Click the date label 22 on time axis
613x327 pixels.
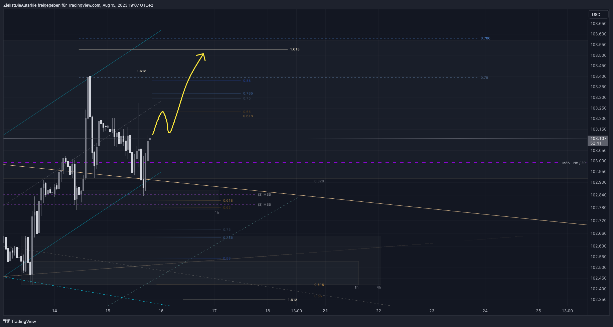coord(378,311)
